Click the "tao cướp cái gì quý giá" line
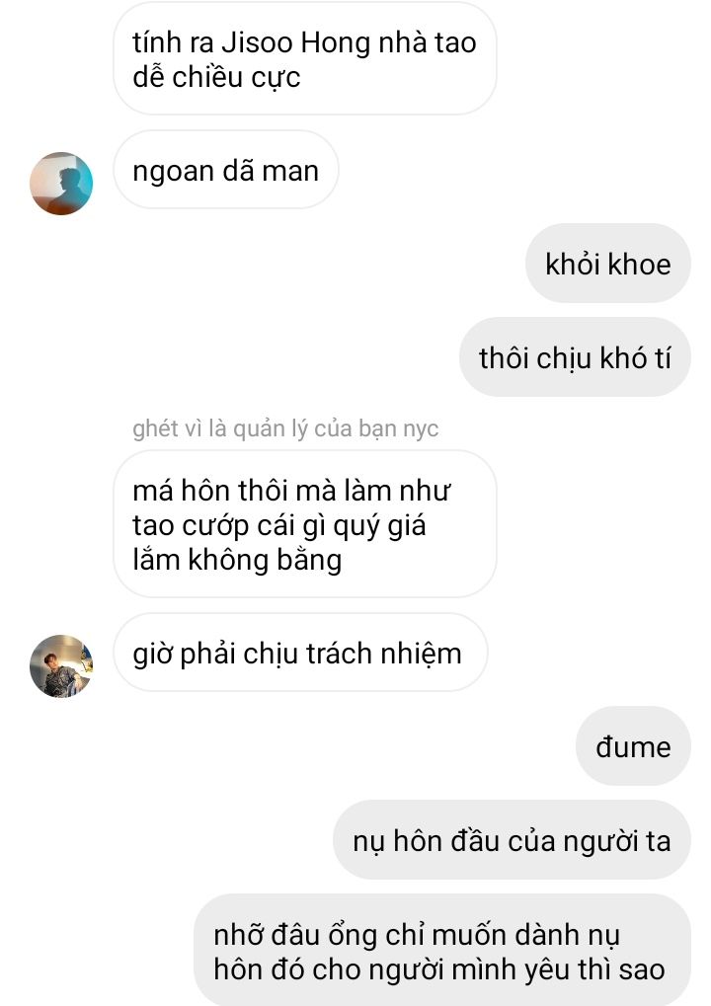Screen dimensions: 711x1006 pos(279,525)
